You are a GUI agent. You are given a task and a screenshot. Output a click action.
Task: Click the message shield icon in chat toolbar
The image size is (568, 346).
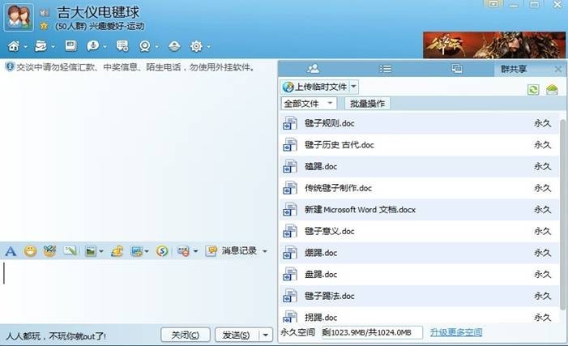click(x=183, y=251)
